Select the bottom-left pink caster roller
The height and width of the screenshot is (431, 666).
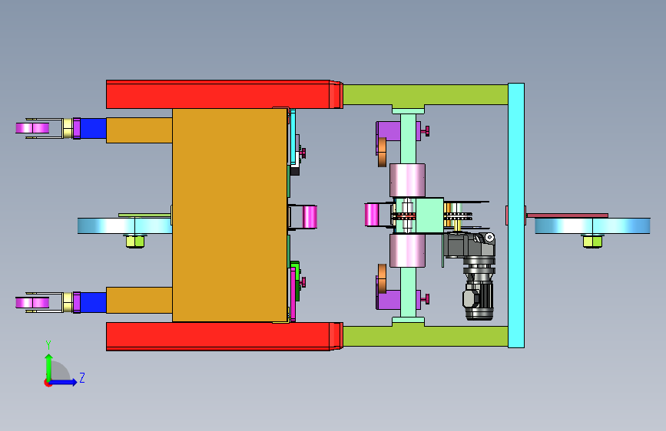32,302
